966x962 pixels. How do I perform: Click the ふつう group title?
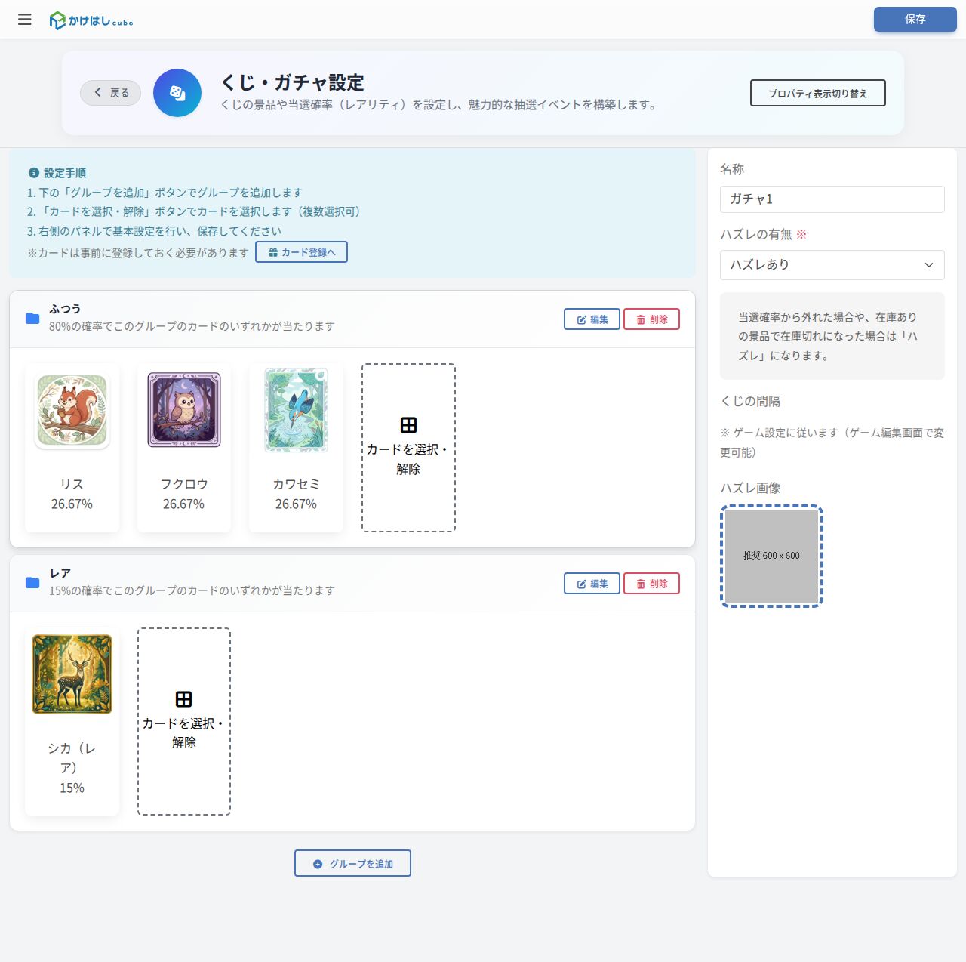(x=65, y=309)
